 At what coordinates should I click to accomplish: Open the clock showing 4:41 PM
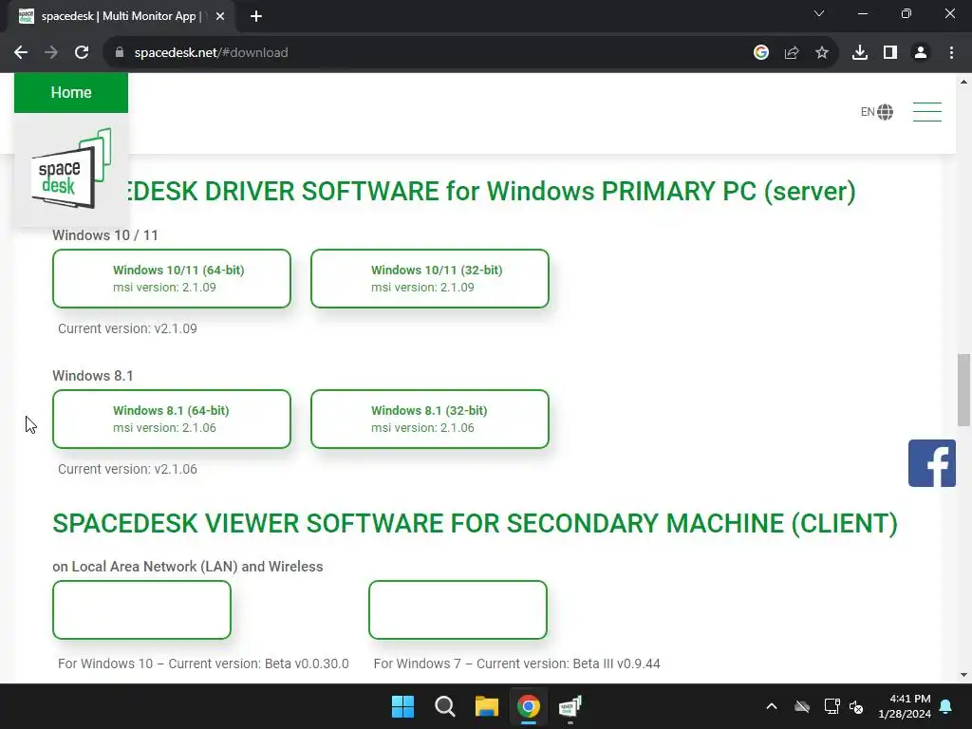point(905,706)
